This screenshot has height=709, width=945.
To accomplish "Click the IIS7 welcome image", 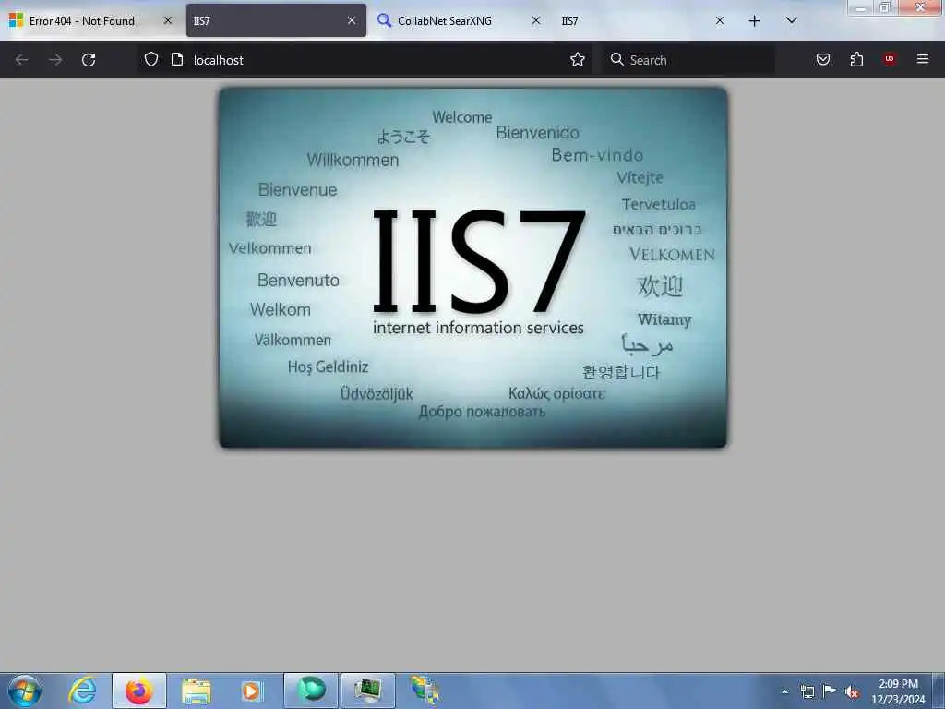I will [x=473, y=268].
